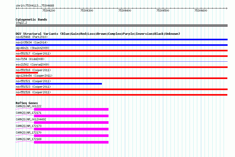Viewport: 235px width, 157px height.
Task: Open transcript CAMK2G|NM_172169 label
Action: point(29,139)
